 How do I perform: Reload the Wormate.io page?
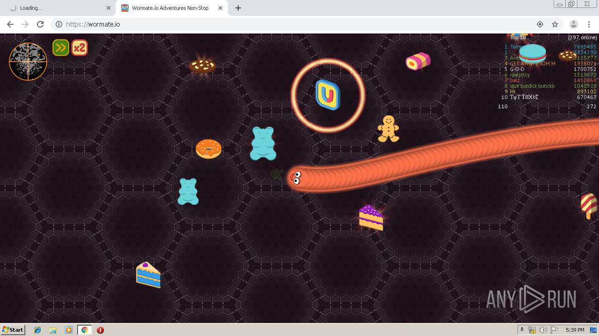[40, 24]
